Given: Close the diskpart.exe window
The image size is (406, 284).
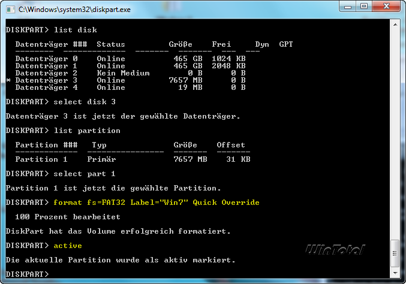Looking at the screenshot, I should pos(386,7).
